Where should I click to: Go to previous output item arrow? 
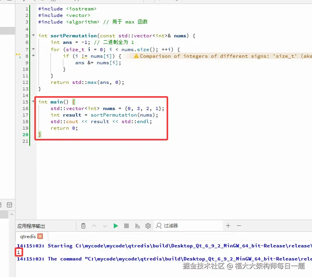94,226
